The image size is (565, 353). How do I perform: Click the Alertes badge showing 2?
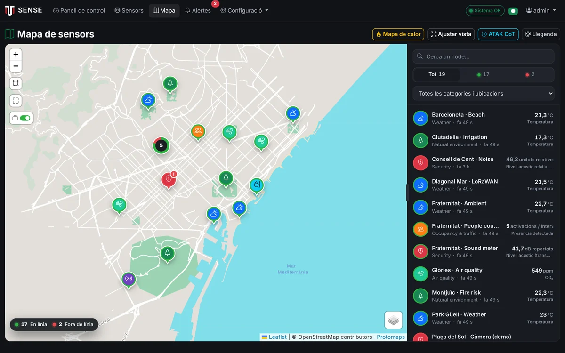click(x=215, y=4)
